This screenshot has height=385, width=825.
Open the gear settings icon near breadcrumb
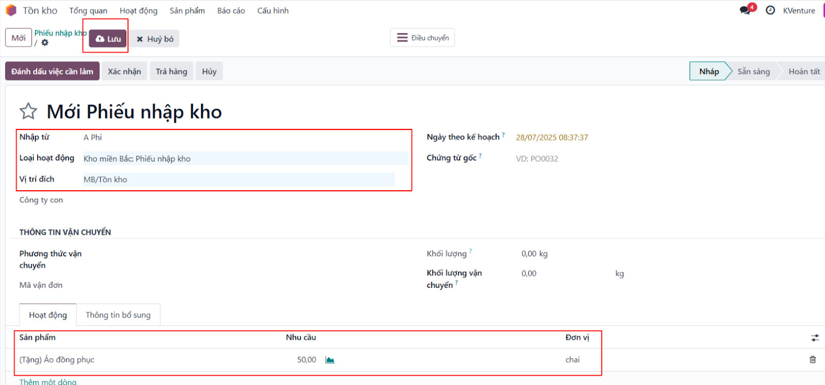coord(45,43)
